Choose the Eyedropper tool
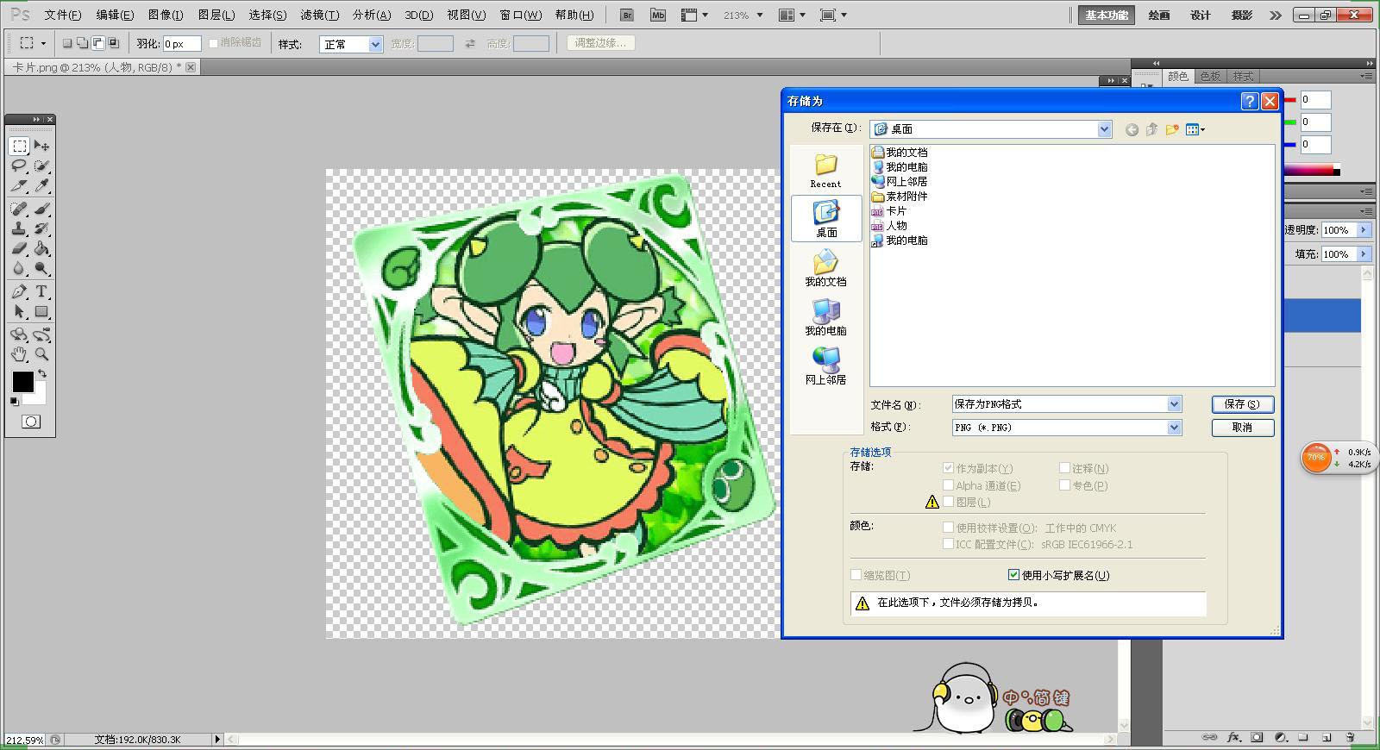This screenshot has height=750, width=1380. click(x=41, y=185)
